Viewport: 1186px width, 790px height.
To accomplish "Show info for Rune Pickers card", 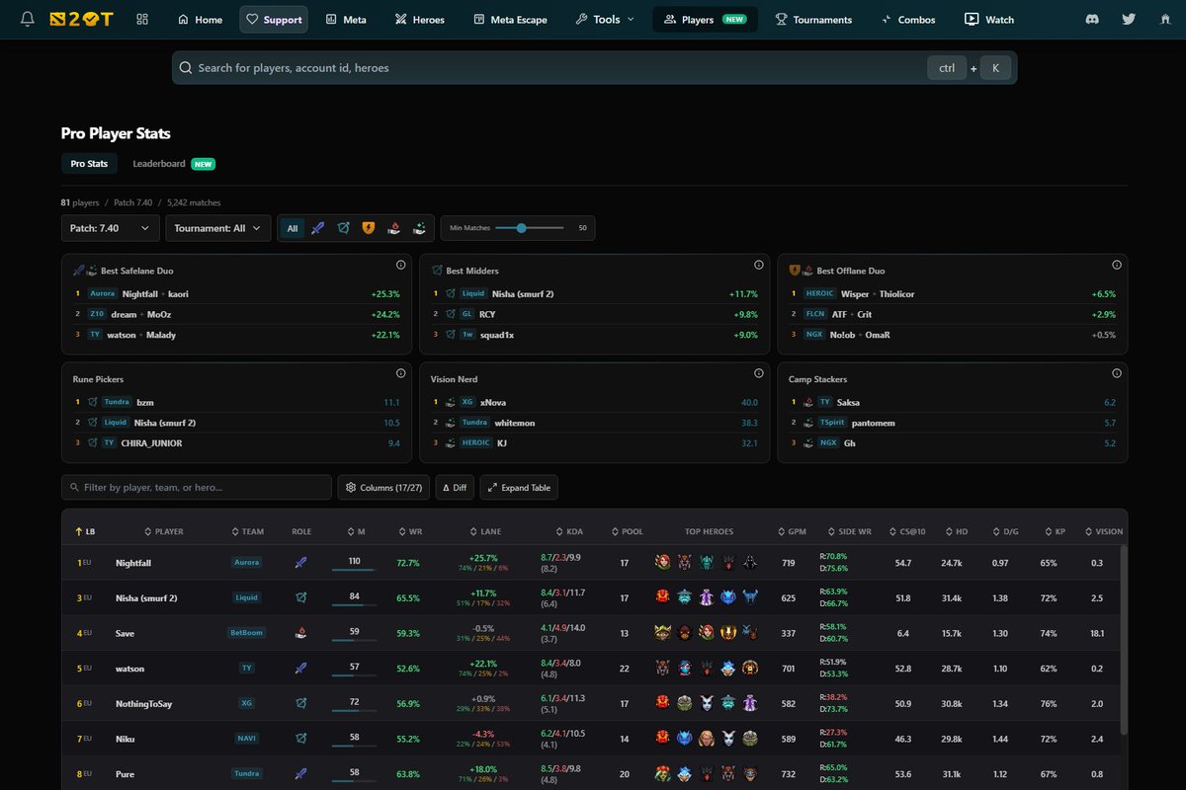I will (x=400, y=373).
